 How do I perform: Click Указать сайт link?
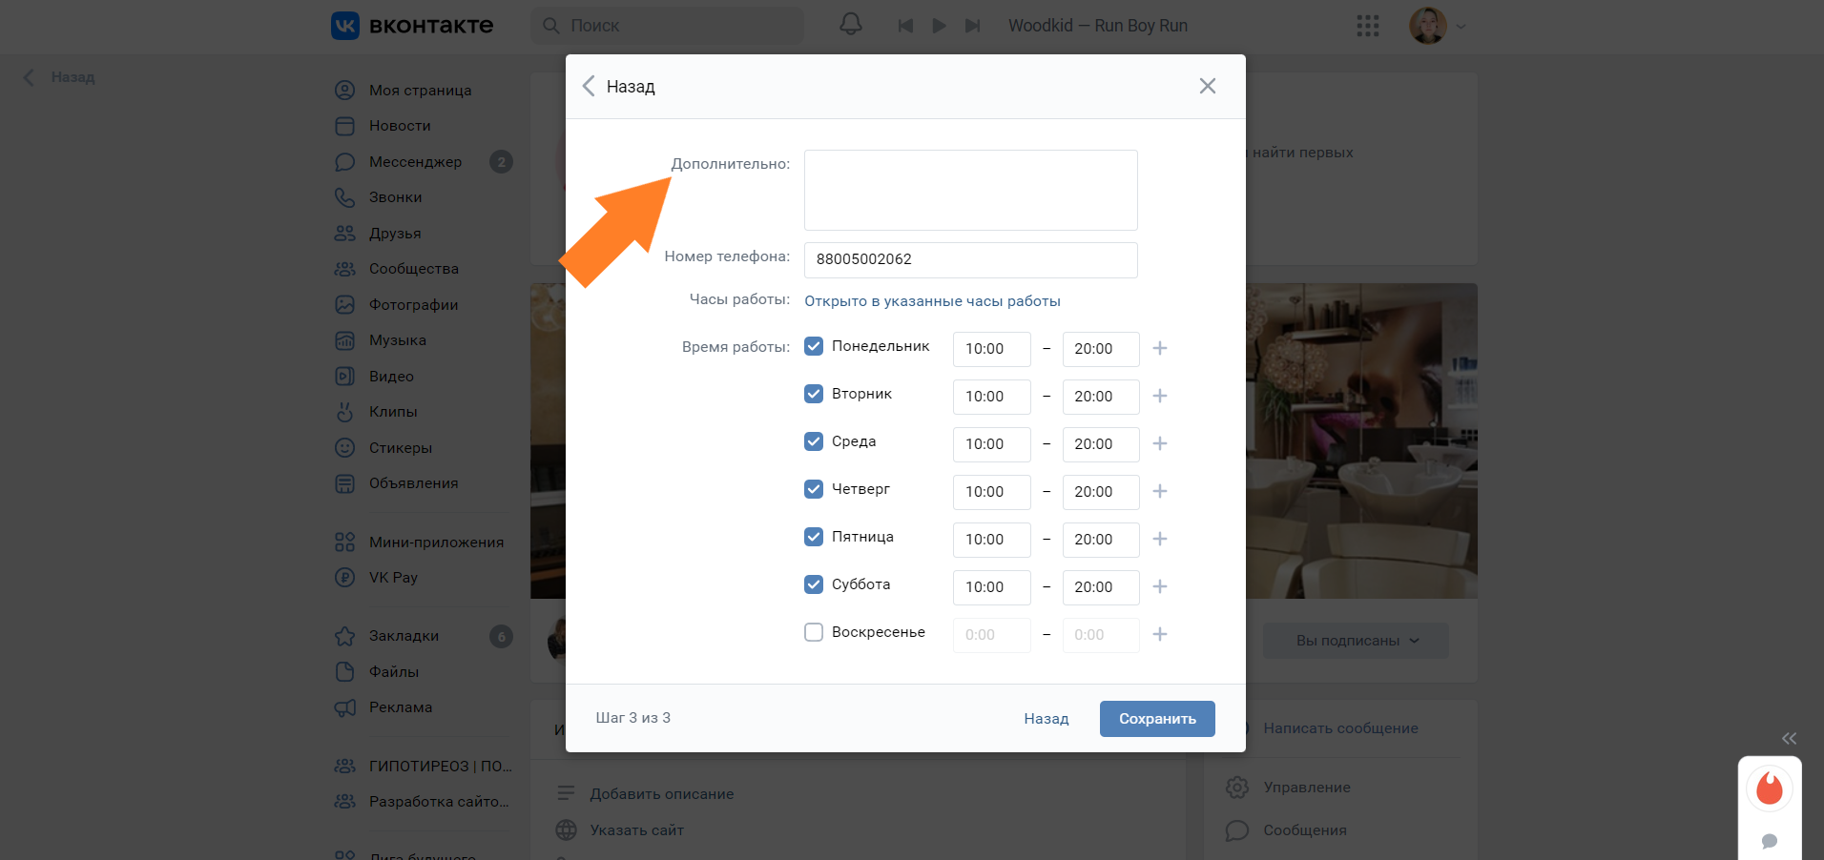636,830
